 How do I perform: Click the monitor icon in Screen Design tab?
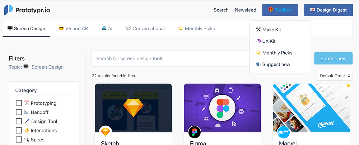click(x=10, y=28)
